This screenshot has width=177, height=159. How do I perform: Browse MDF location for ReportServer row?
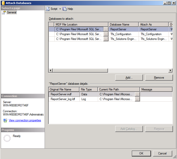click(106, 29)
